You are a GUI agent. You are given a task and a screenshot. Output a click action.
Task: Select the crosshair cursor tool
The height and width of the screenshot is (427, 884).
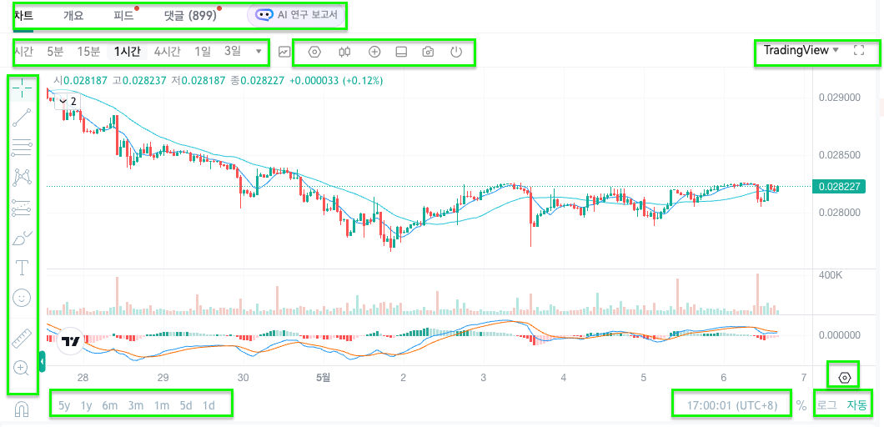click(x=22, y=89)
